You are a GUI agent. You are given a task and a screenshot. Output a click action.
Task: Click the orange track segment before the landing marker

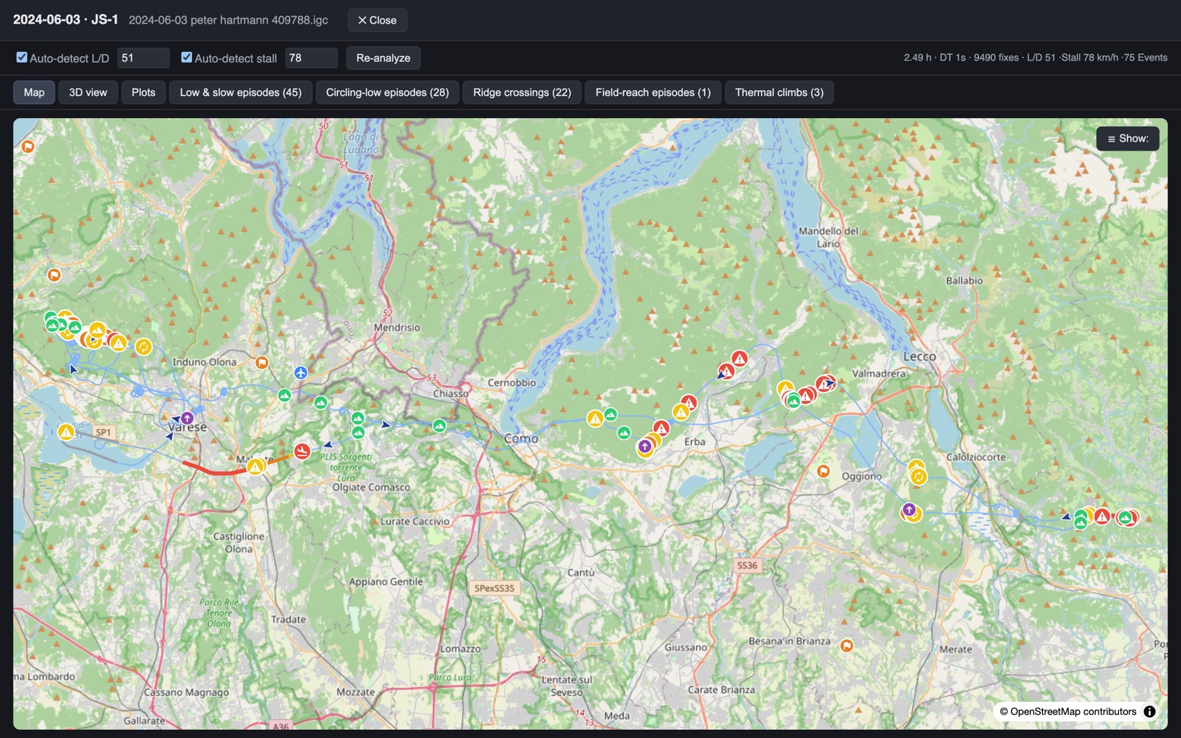tap(277, 460)
